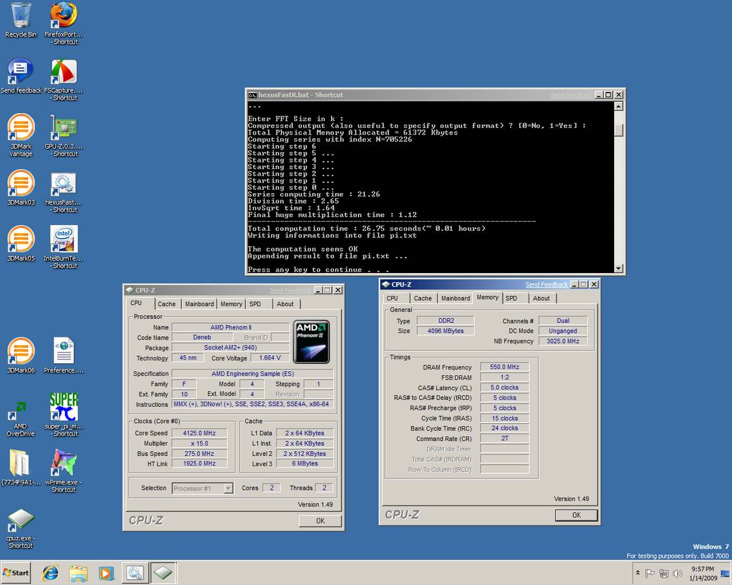The width and height of the screenshot is (732, 585).
Task: Open Windows Explorer folder on taskbar
Action: click(79, 573)
